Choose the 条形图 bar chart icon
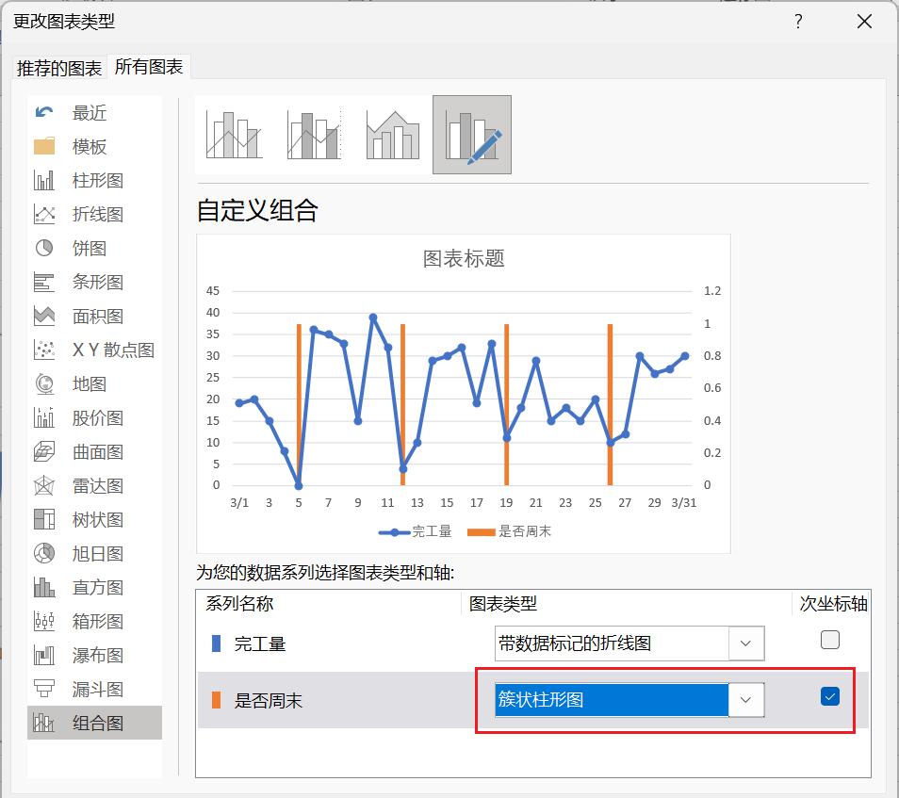The height and width of the screenshot is (798, 899). (44, 282)
